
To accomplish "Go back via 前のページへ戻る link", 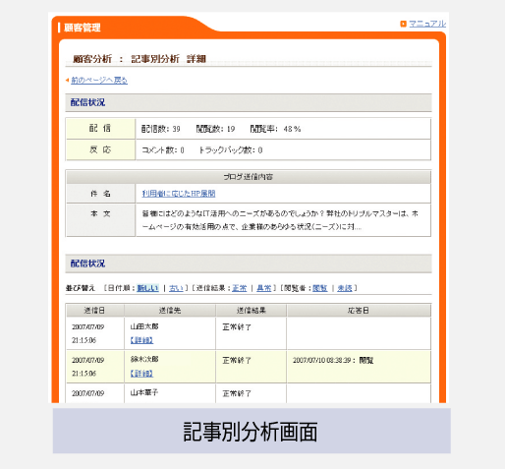I will tap(99, 80).
